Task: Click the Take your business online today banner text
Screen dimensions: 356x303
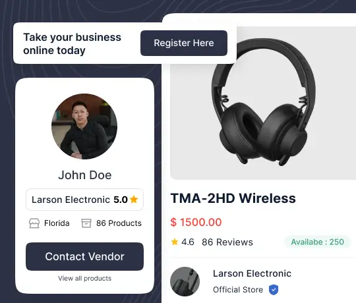Action: click(73, 43)
